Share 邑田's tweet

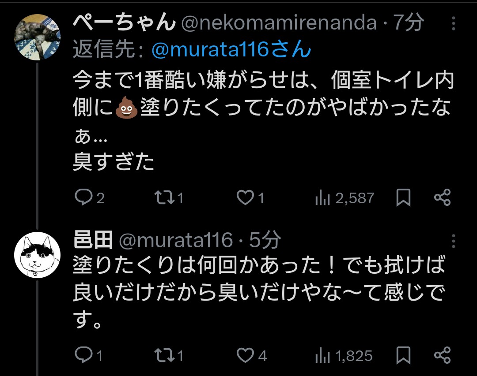point(442,355)
